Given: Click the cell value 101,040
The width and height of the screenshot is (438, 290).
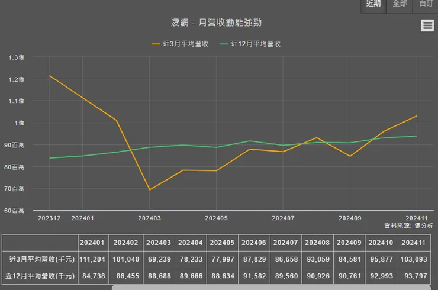Looking at the screenshot, I should 125,259.
